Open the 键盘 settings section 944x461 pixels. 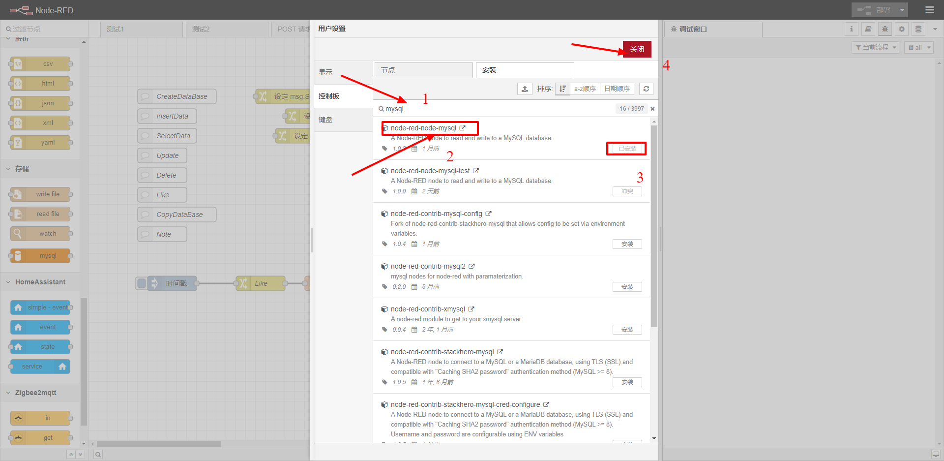tap(343, 120)
